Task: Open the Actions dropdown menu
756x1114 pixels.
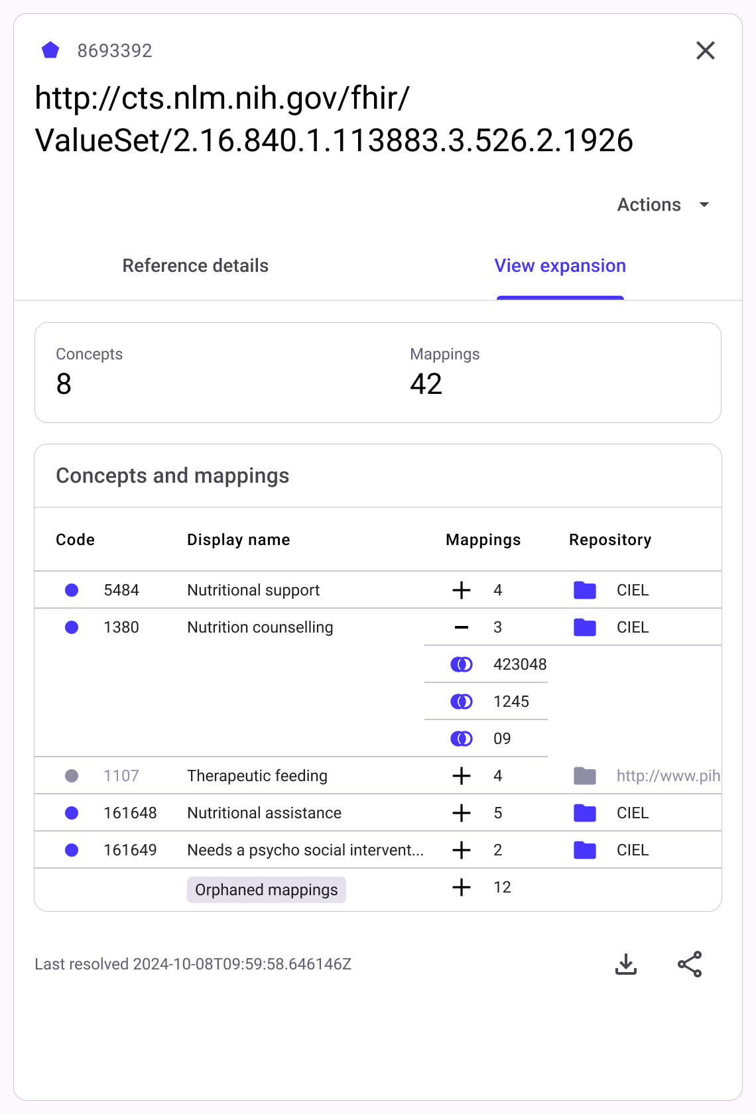Action: point(663,205)
